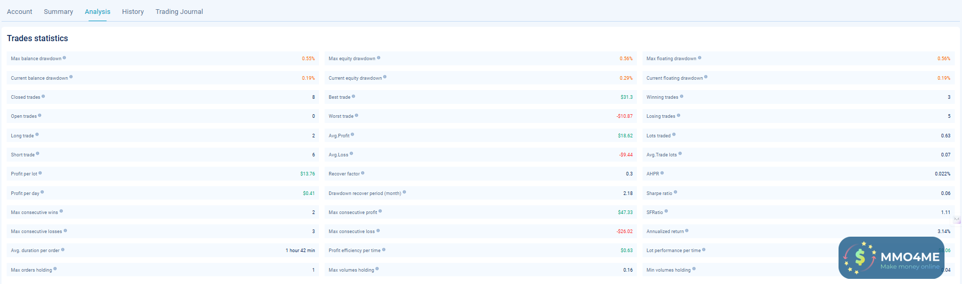Image resolution: width=962 pixels, height=284 pixels.
Task: Click the Current equity drawdown value 0.29%
Action: tap(626, 78)
